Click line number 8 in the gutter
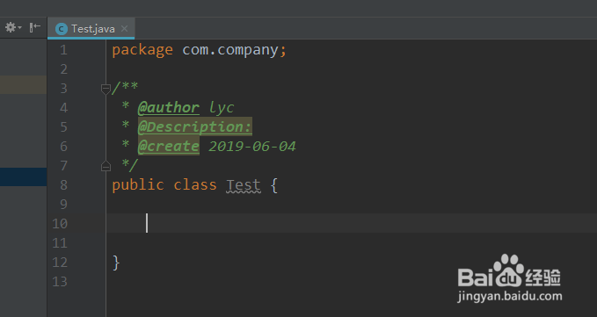597x317 pixels. coord(63,185)
